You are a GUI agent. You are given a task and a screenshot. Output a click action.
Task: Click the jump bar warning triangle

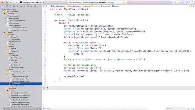tap(192, 6)
